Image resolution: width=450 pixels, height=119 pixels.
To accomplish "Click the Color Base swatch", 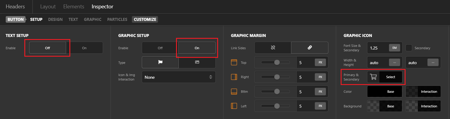I will pos(385,92).
